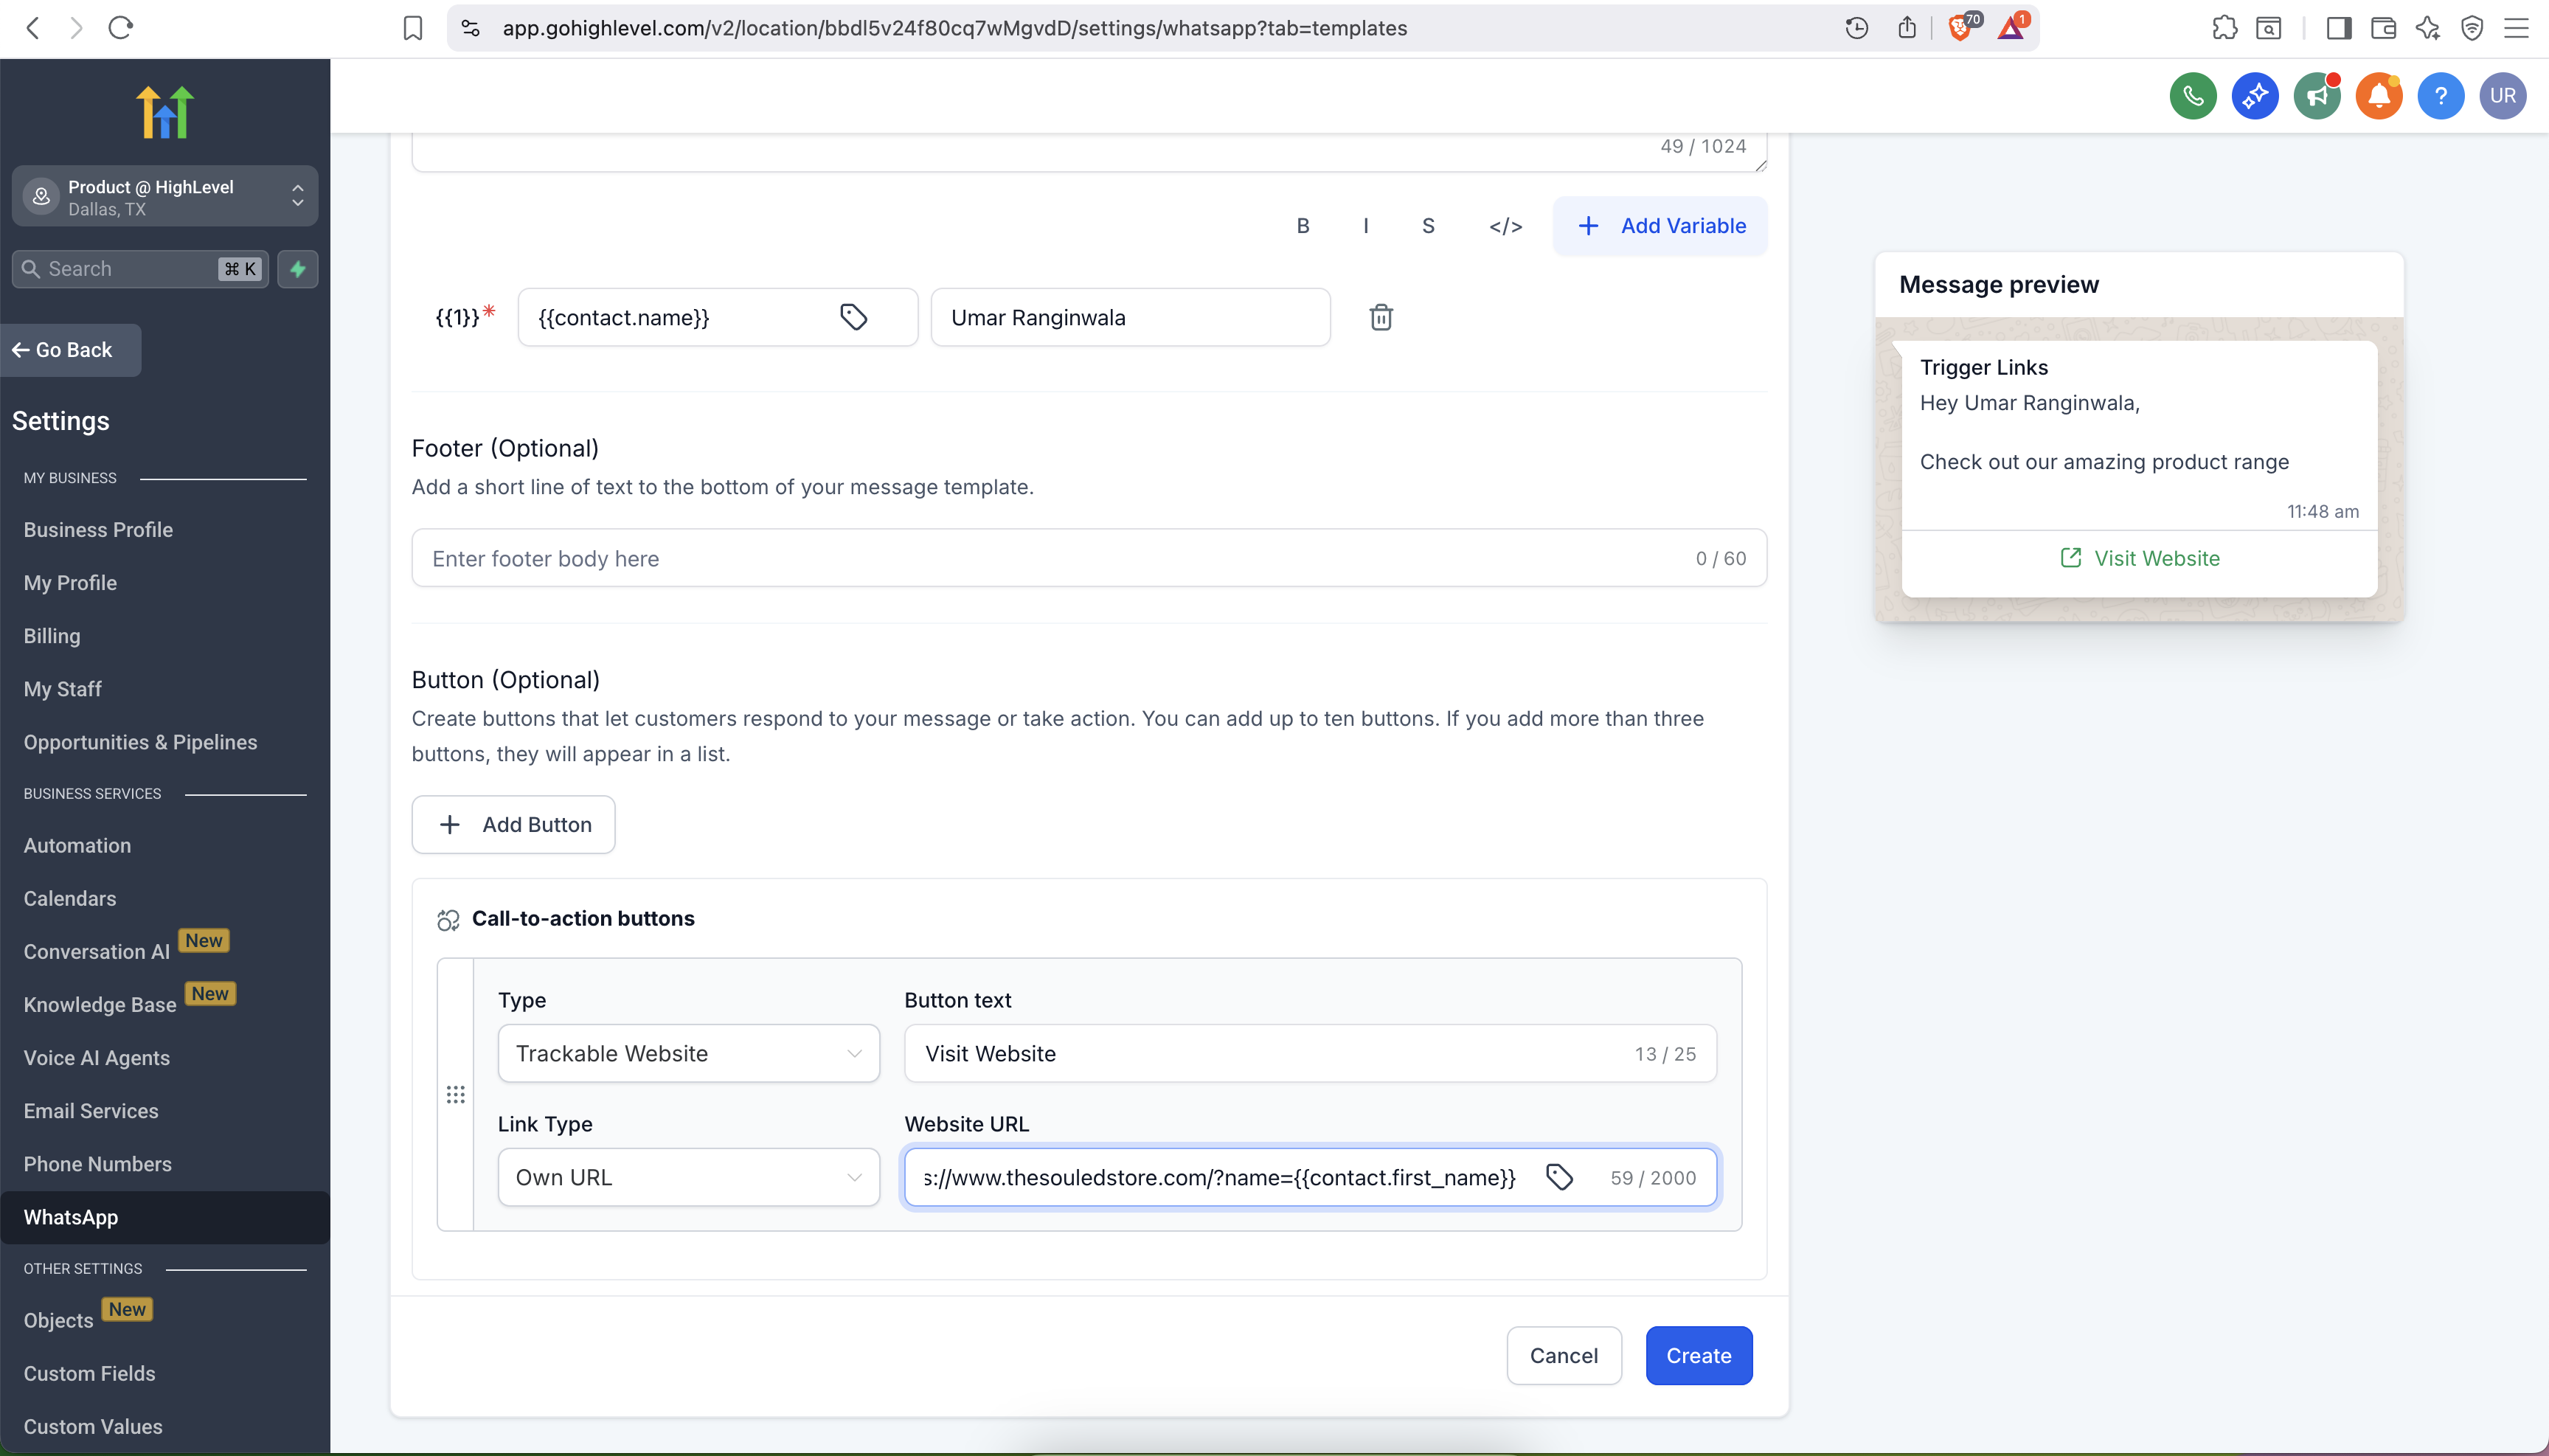Toggle code formatting in message body
Image resolution: width=2549 pixels, height=1456 pixels.
coord(1505,226)
